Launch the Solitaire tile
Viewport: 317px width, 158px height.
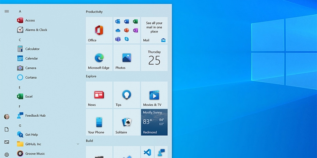tap(127, 122)
